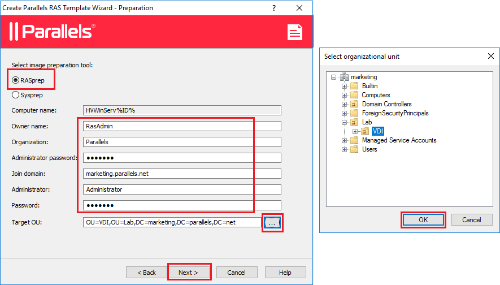Screen dimensions: 500x285
Task: Click the Parallels logo in the banner
Action: (52, 31)
